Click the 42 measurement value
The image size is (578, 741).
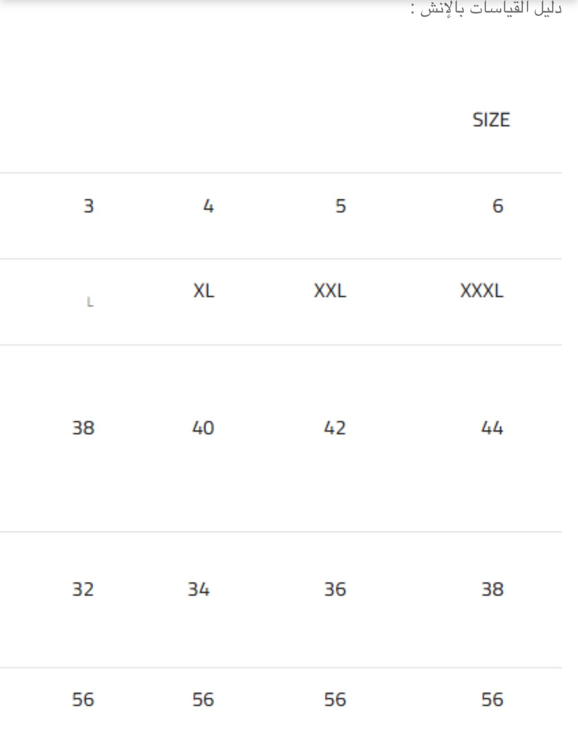coord(335,428)
